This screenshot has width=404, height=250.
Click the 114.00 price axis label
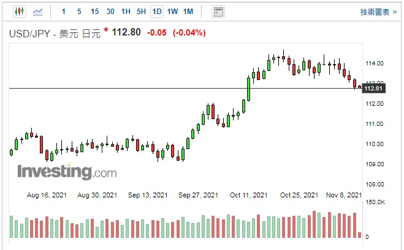click(375, 63)
